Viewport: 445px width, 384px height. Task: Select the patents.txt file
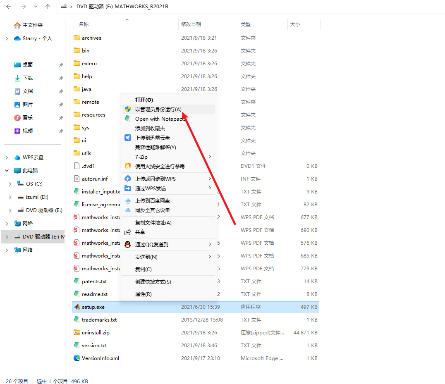pyautogui.click(x=94, y=281)
